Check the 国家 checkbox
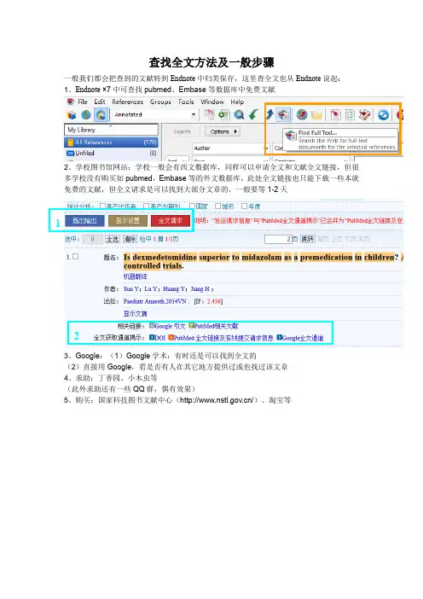The image size is (423, 599). point(193,206)
